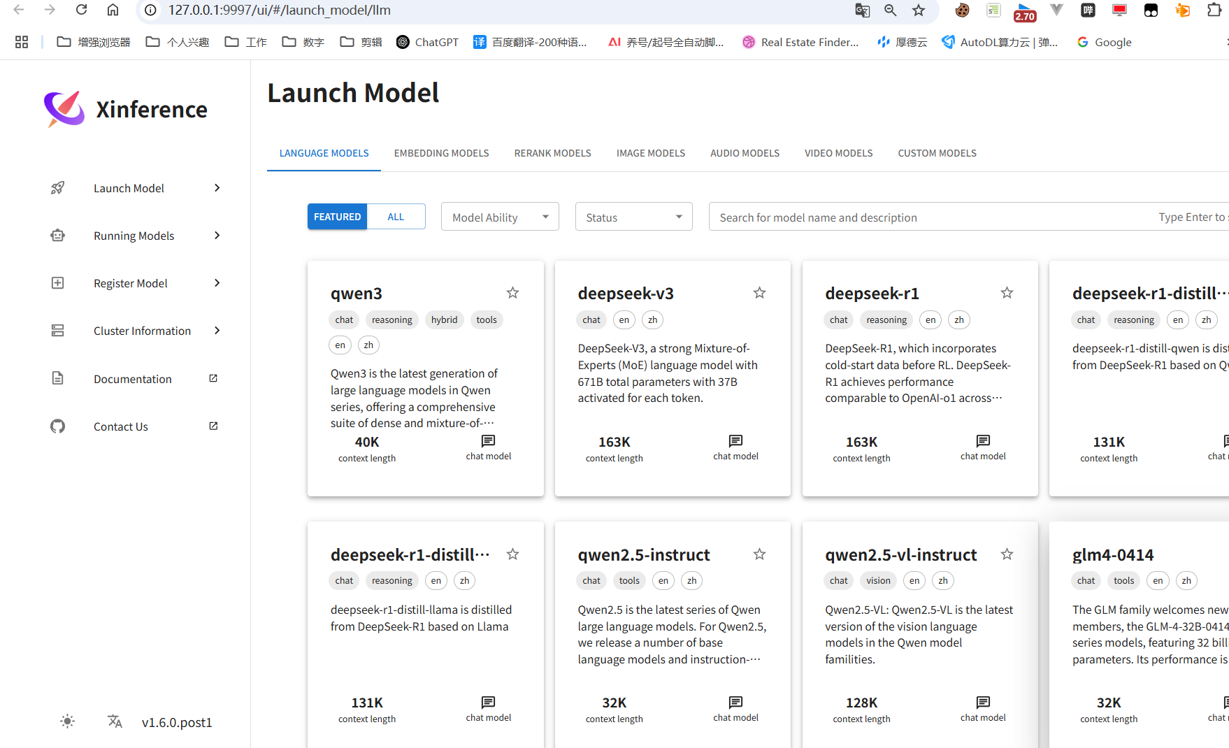Viewport: 1229px width, 748px height.
Task: Open the Model Ability dropdown
Action: [500, 217]
